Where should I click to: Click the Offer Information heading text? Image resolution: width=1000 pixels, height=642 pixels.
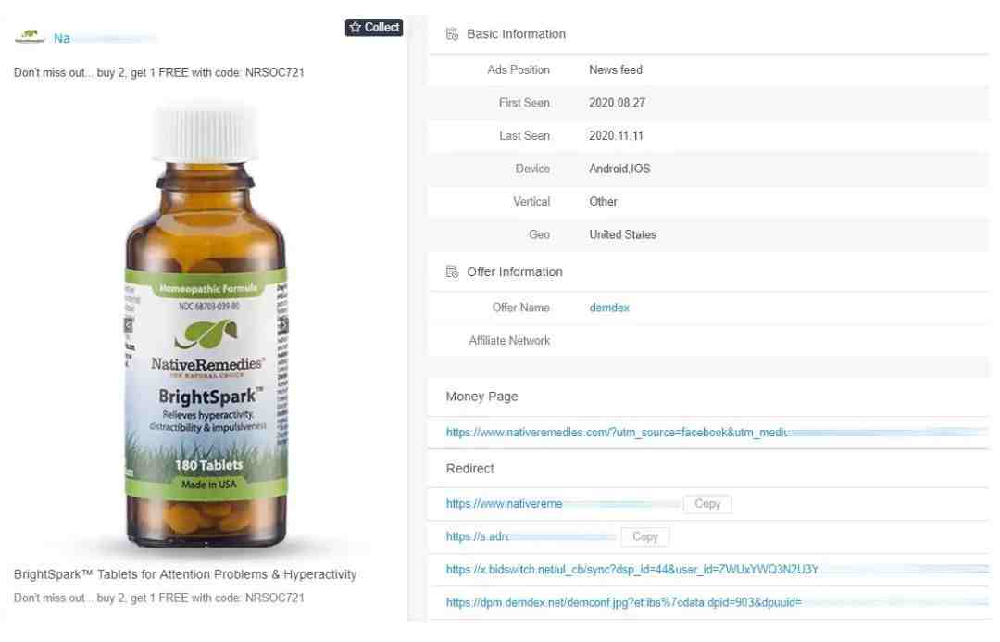[x=515, y=272]
